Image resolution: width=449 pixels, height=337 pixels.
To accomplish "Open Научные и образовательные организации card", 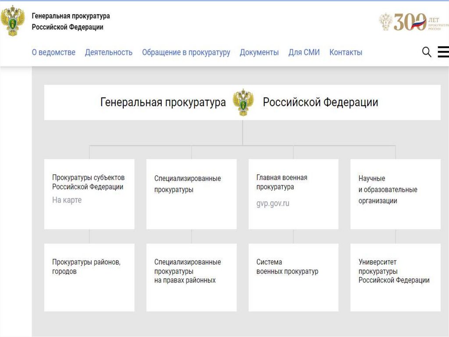I will point(396,194).
